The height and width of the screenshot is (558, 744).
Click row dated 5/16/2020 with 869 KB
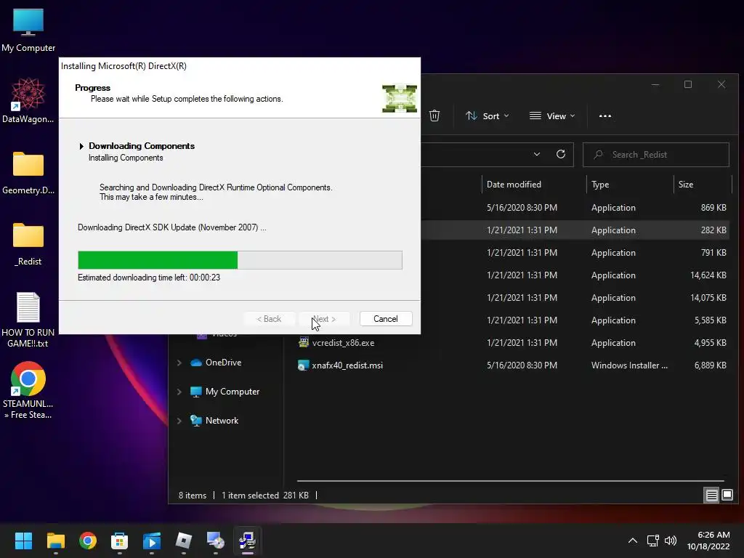pyautogui.click(x=574, y=208)
